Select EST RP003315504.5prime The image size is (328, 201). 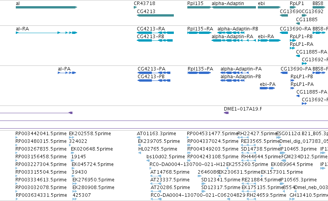41,172
